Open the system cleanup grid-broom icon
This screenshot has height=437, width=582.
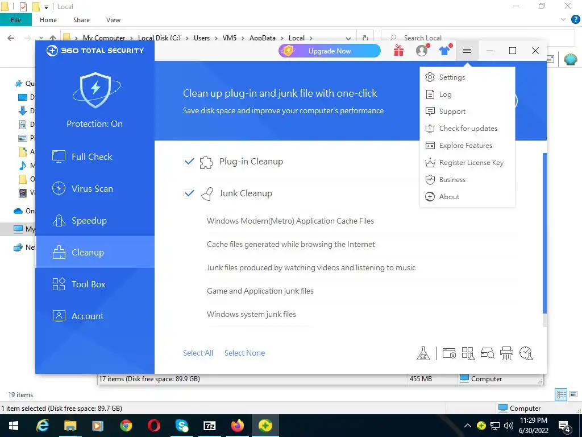pos(468,353)
